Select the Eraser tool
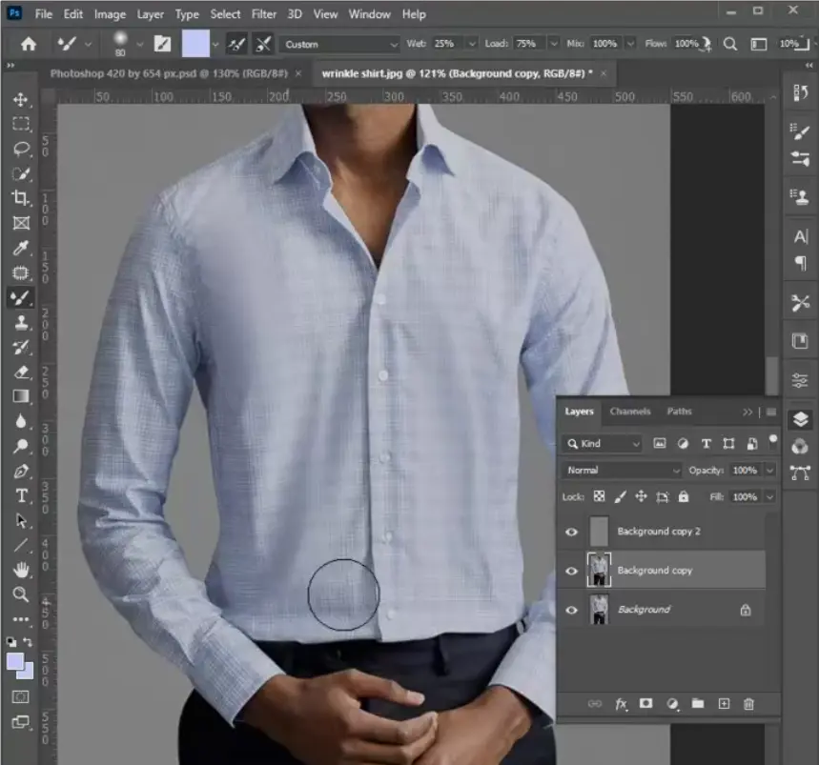The image size is (819, 765). [21, 372]
